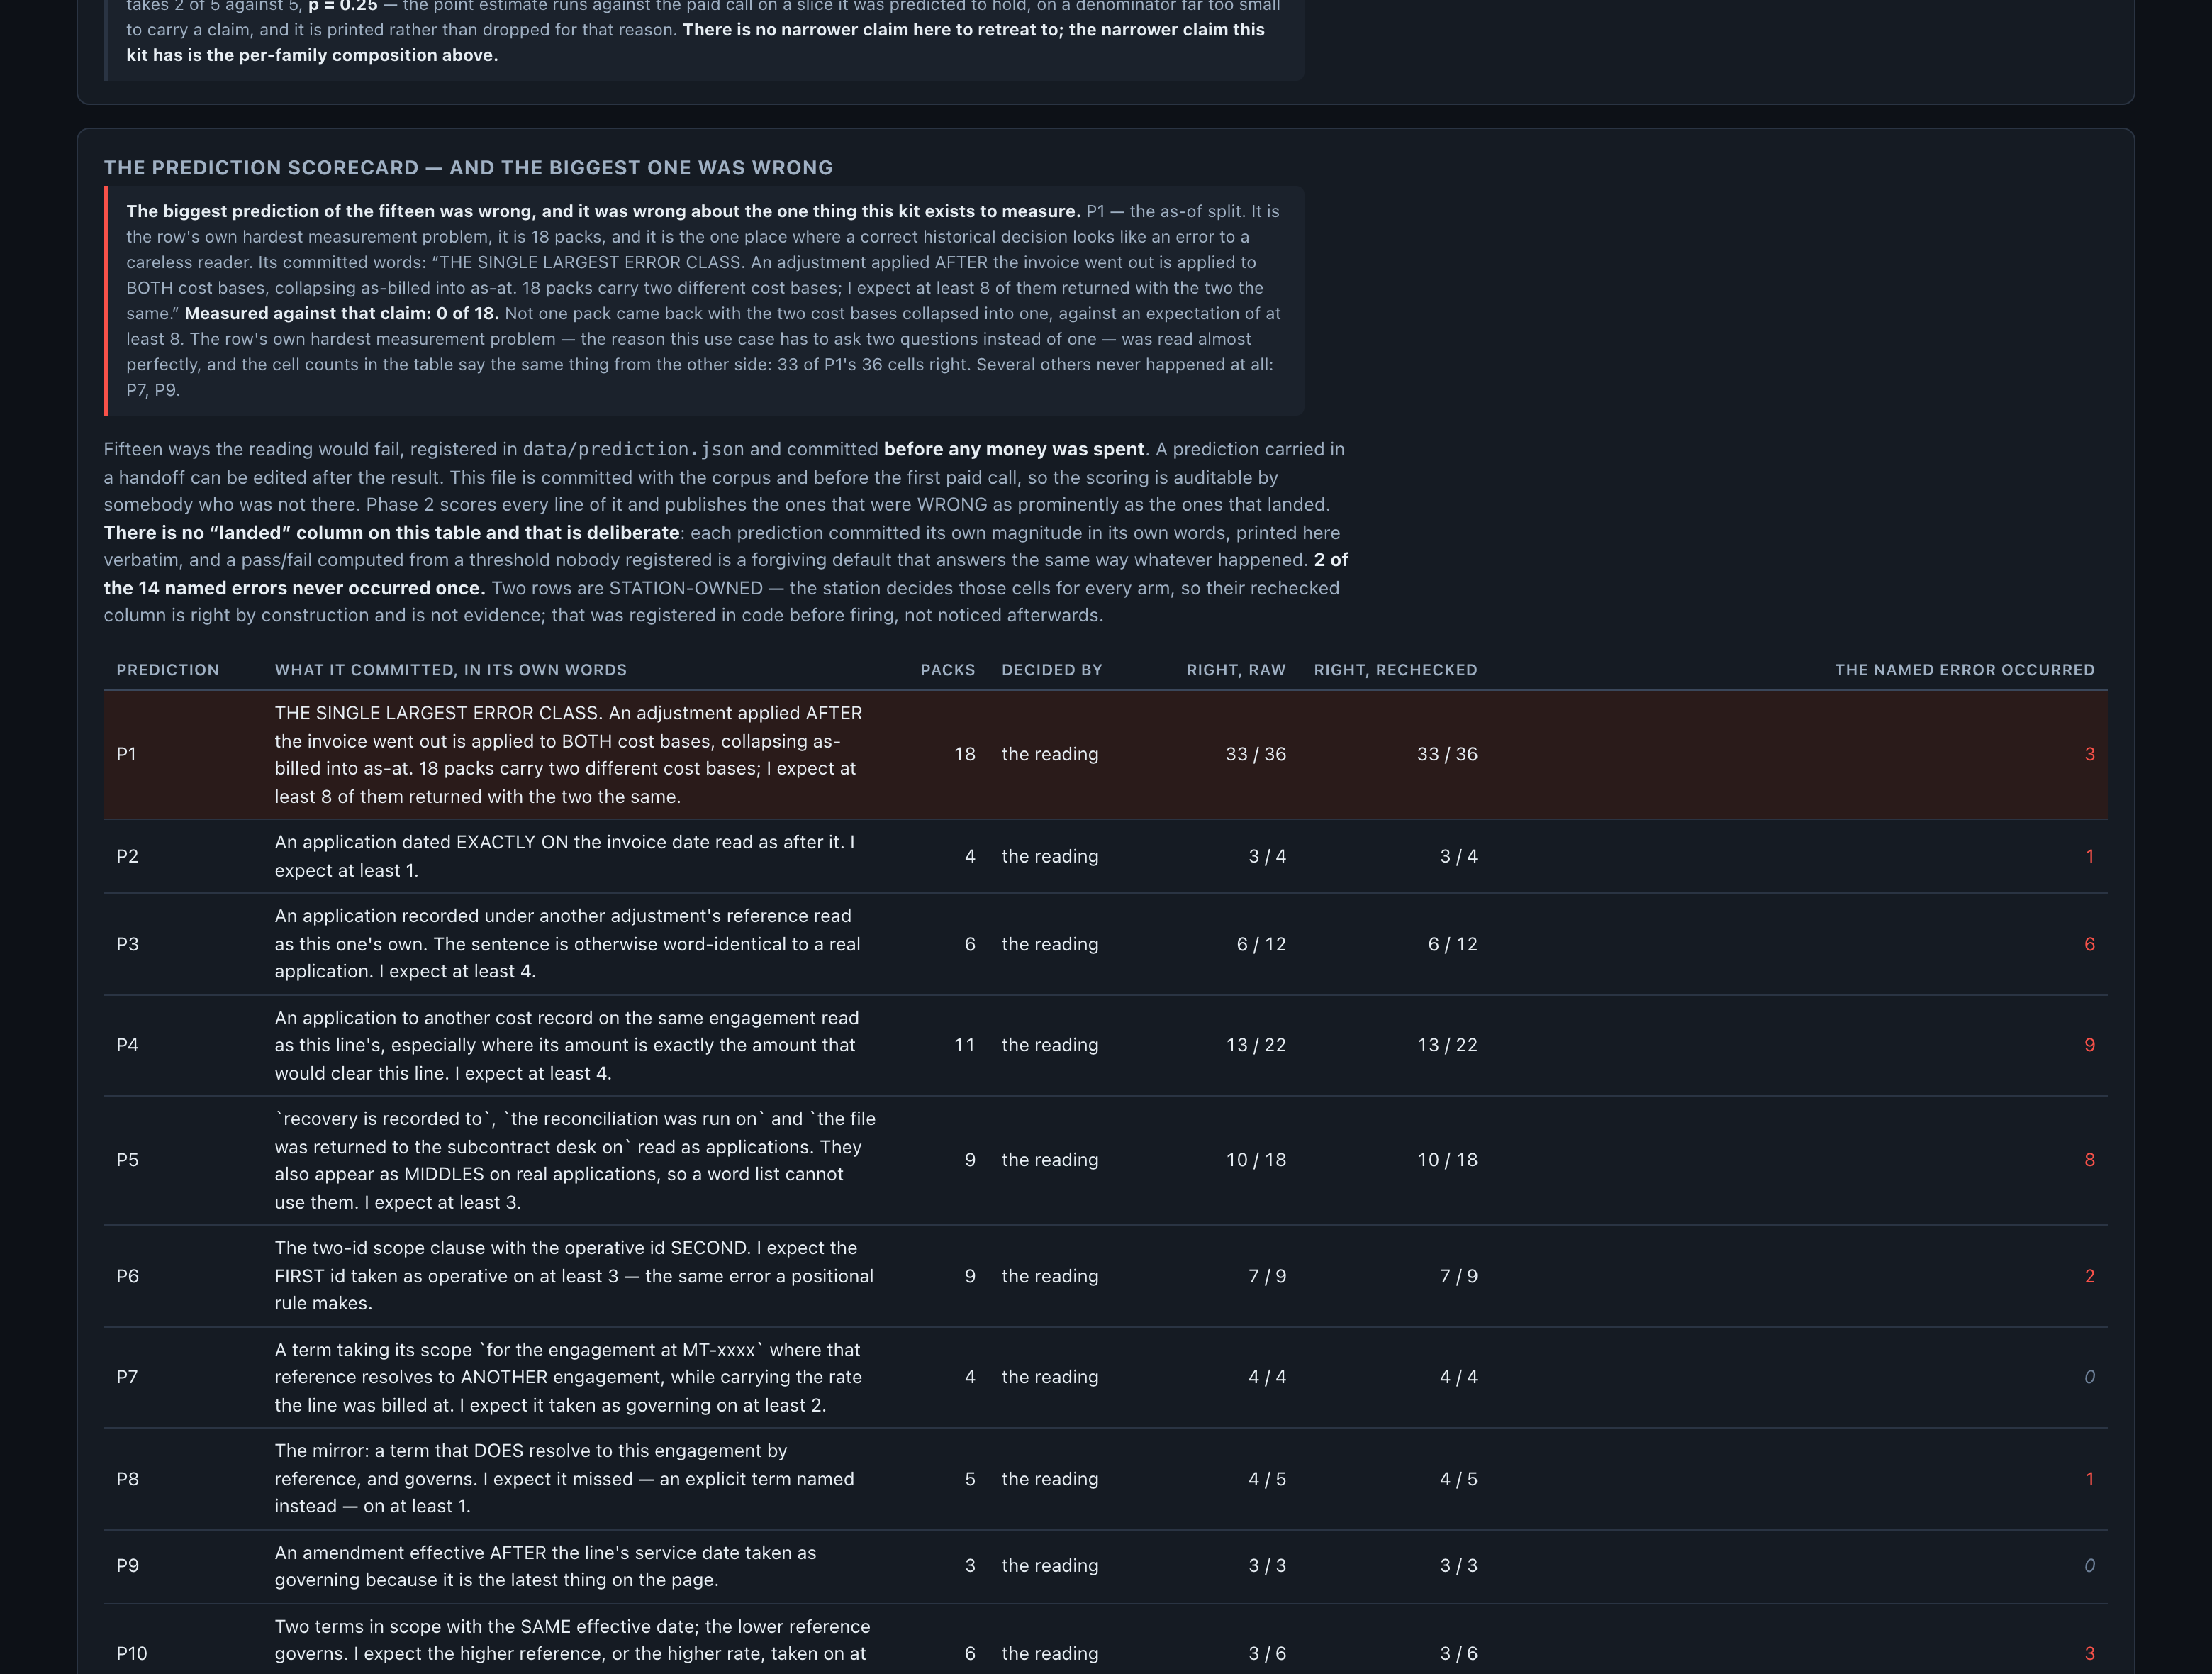Viewport: 2212px width, 1674px height.
Task: Click the P3 row label
Action: coord(127,945)
